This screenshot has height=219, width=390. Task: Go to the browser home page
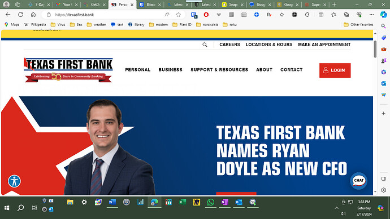click(33, 15)
